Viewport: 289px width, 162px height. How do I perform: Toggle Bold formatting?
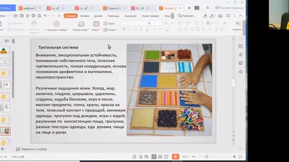point(124,29)
